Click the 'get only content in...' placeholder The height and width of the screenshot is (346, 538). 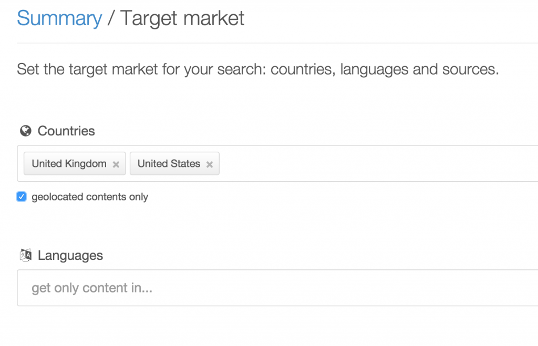[92, 288]
